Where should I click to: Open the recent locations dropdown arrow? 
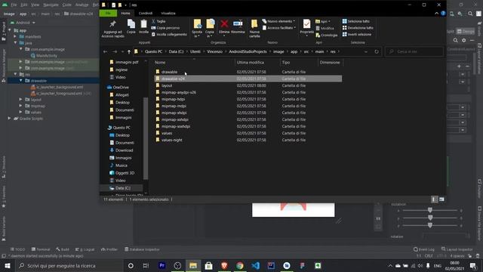[x=122, y=51]
